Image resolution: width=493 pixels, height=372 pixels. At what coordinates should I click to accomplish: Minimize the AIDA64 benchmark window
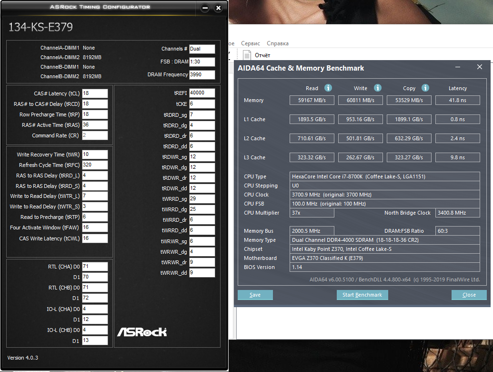(x=458, y=67)
